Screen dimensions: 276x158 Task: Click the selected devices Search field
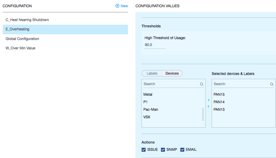click(241, 84)
